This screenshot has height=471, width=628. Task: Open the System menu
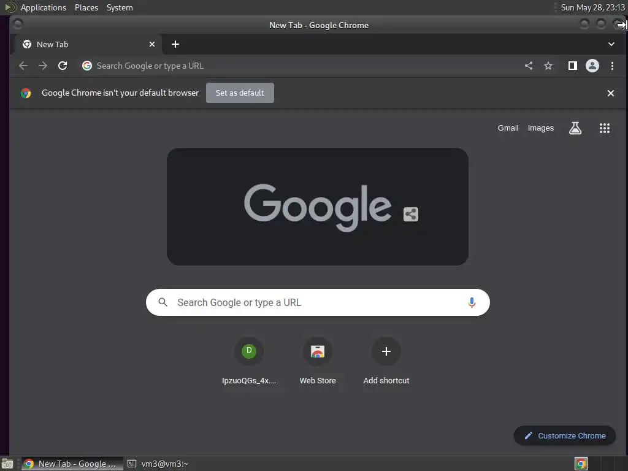click(x=120, y=7)
